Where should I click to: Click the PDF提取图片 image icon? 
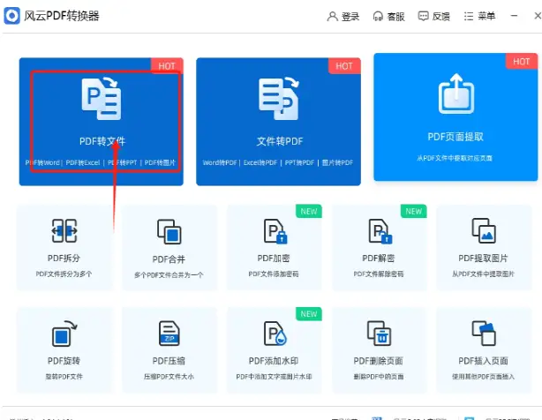[484, 230]
